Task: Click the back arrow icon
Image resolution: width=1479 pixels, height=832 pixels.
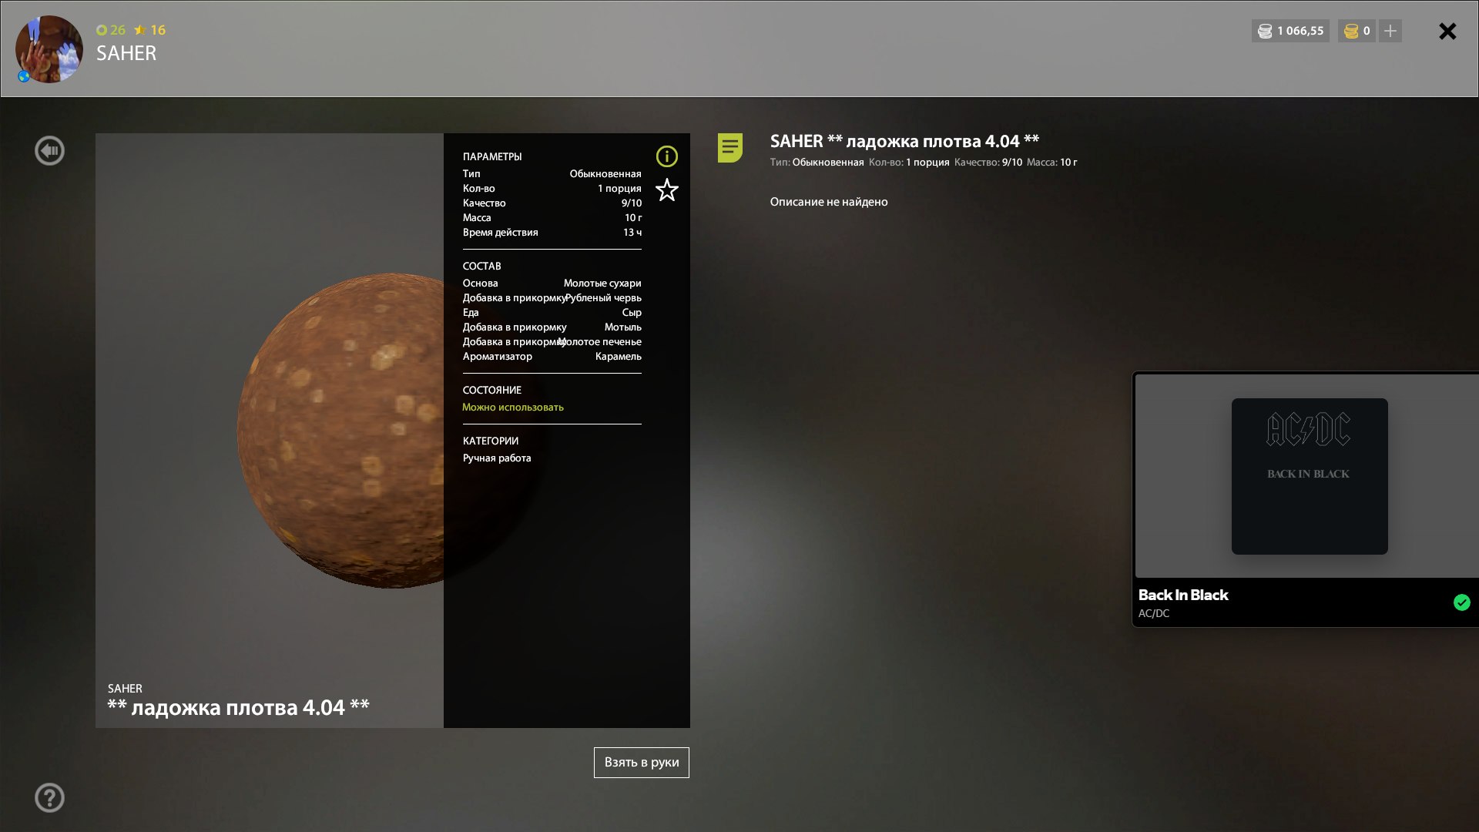Action: pos(50,151)
